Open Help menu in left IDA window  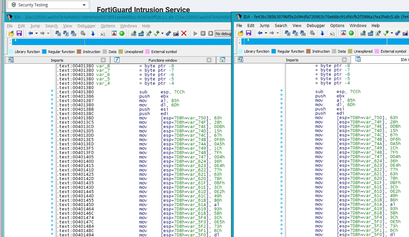click(146, 26)
